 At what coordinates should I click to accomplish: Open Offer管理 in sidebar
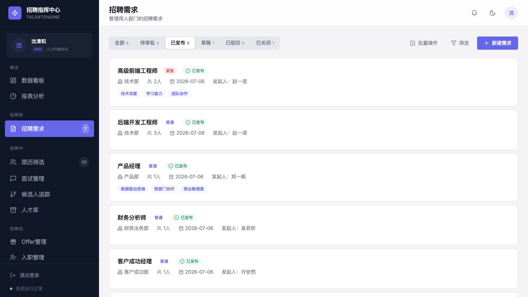49,242
